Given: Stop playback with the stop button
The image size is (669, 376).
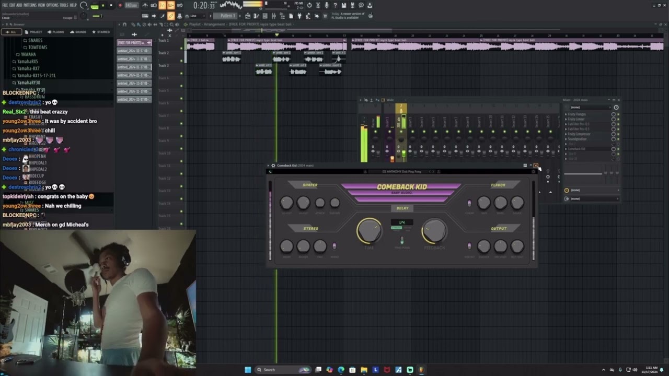Looking at the screenshot, I should 111,5.
